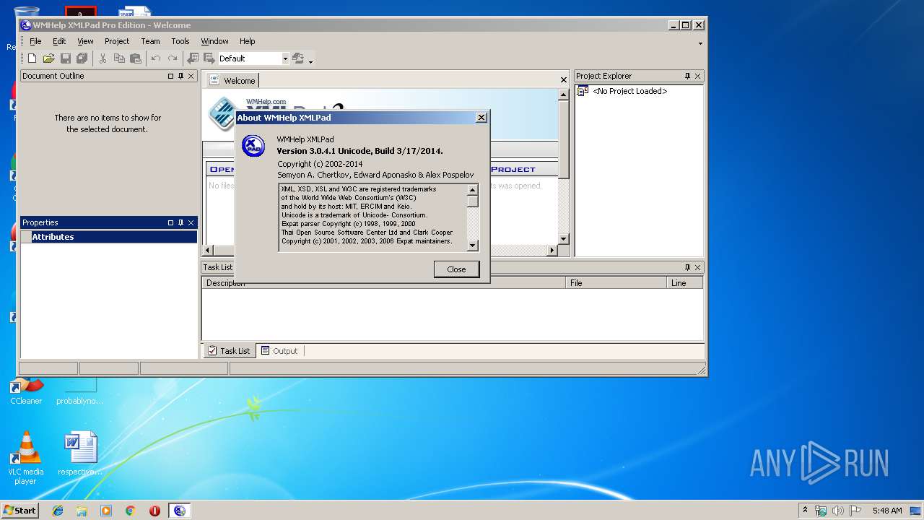Select the Welcome document tab
The image size is (924, 520).
tap(232, 80)
